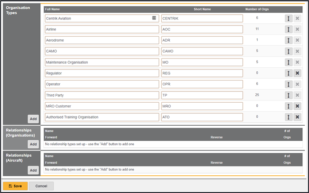Delete the Regulator organisation type
The image size is (309, 193).
297,73
